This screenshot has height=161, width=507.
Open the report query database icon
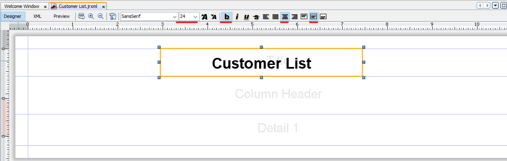click(82, 16)
